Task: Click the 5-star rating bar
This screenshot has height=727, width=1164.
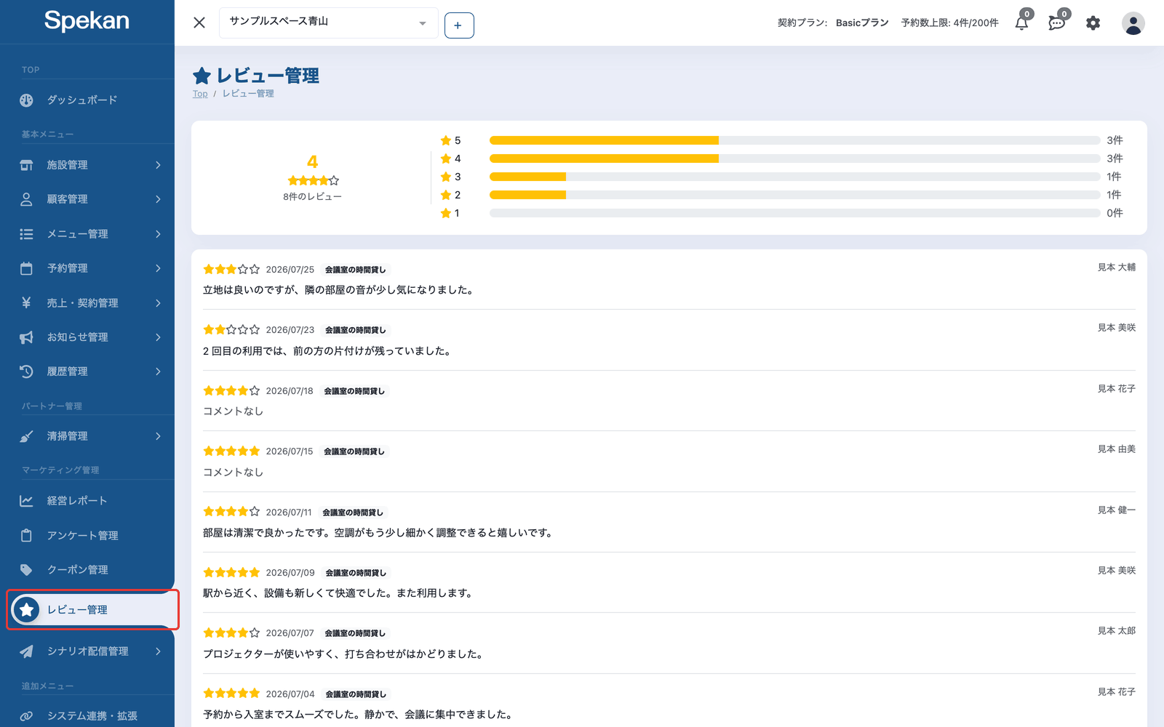Action: click(794, 140)
